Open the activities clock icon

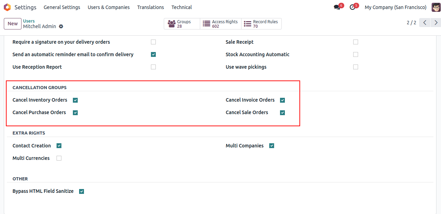click(353, 7)
